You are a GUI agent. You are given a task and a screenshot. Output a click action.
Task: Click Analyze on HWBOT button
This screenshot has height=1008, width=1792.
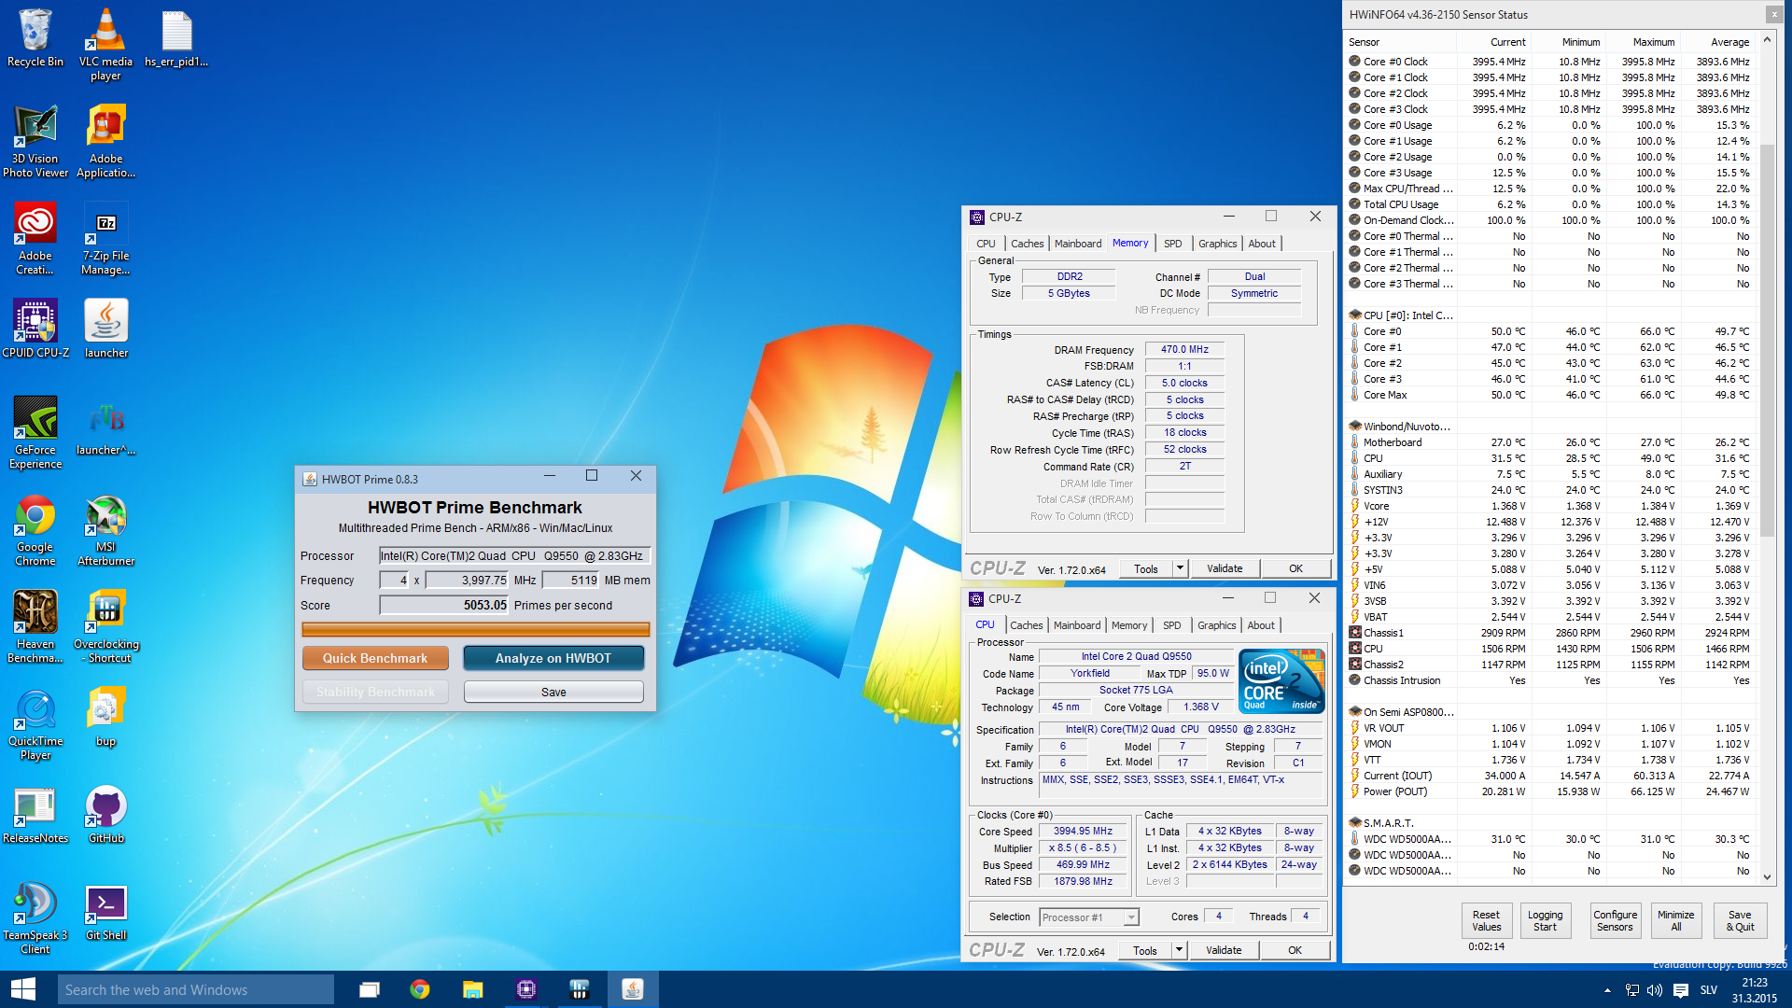(553, 658)
